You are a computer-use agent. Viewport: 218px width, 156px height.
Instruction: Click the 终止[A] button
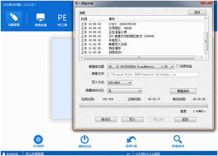tap(159, 120)
